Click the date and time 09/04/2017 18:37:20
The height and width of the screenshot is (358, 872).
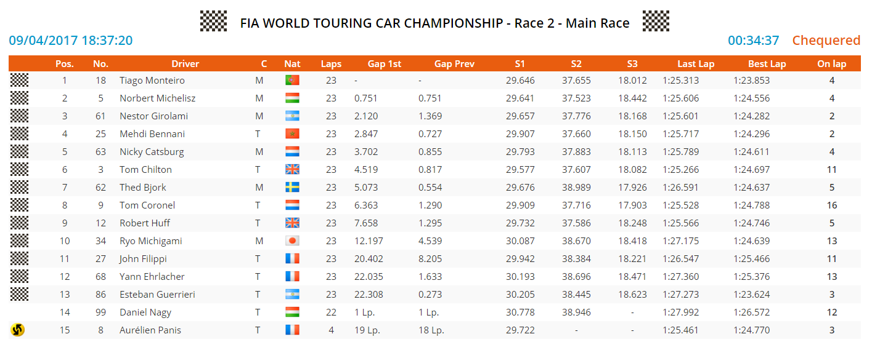[x=70, y=41]
